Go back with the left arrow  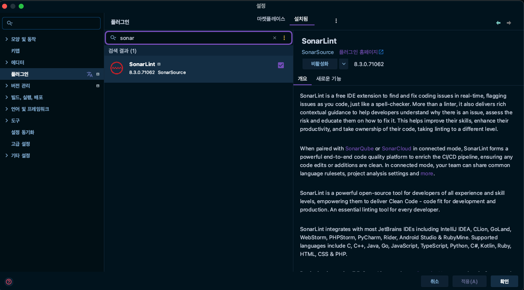pos(498,23)
